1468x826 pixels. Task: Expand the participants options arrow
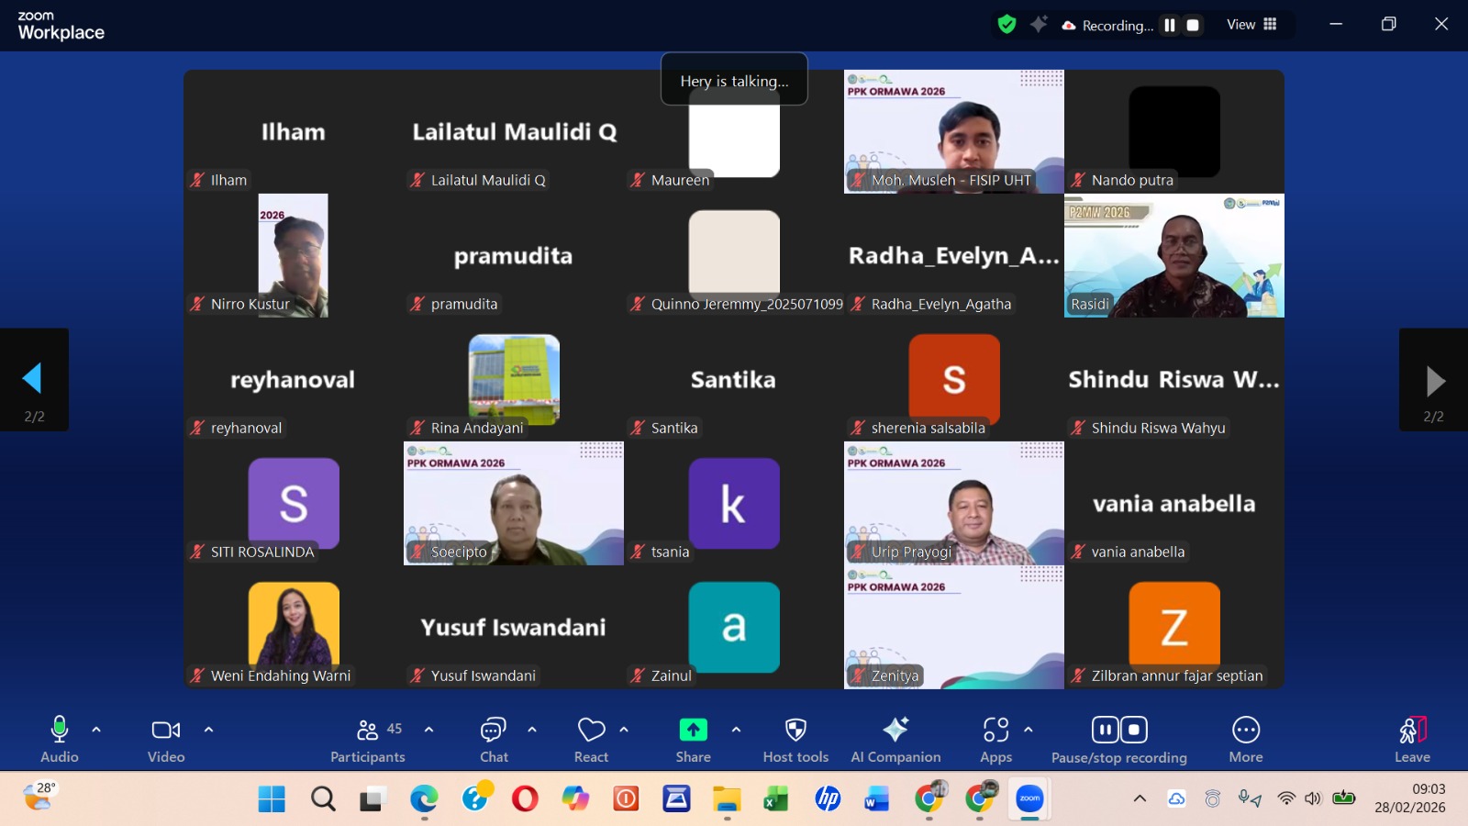click(x=428, y=730)
